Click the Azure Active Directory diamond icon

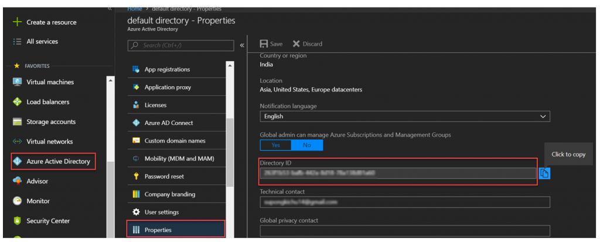point(17,161)
